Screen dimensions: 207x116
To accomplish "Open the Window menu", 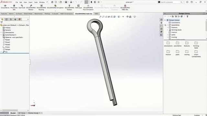I will (x=42, y=2).
